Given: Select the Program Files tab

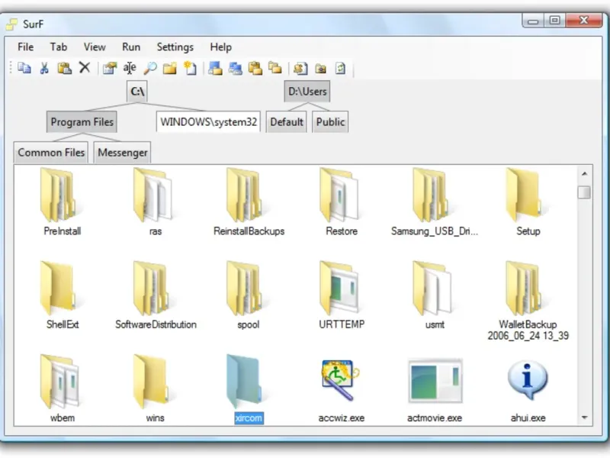Looking at the screenshot, I should (x=82, y=122).
